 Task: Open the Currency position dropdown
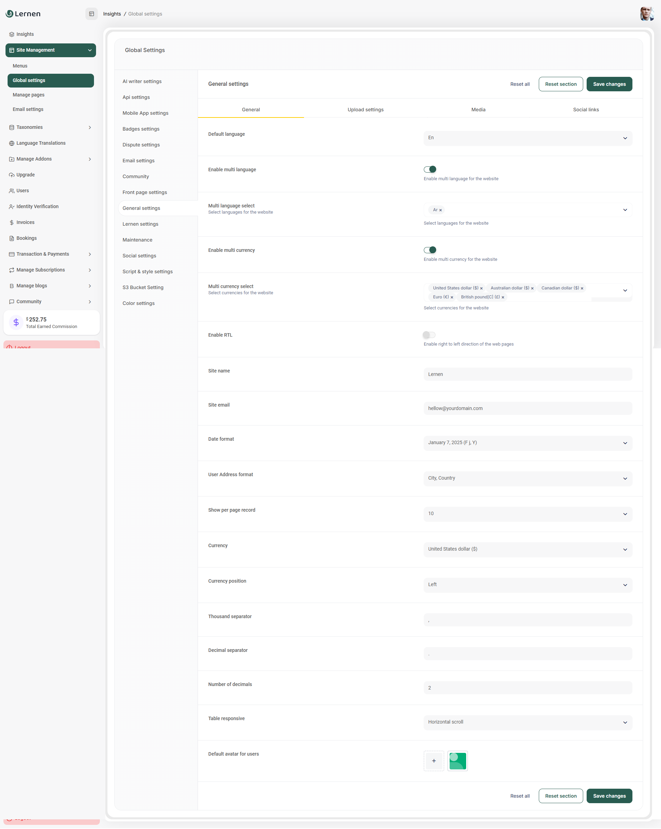527,584
